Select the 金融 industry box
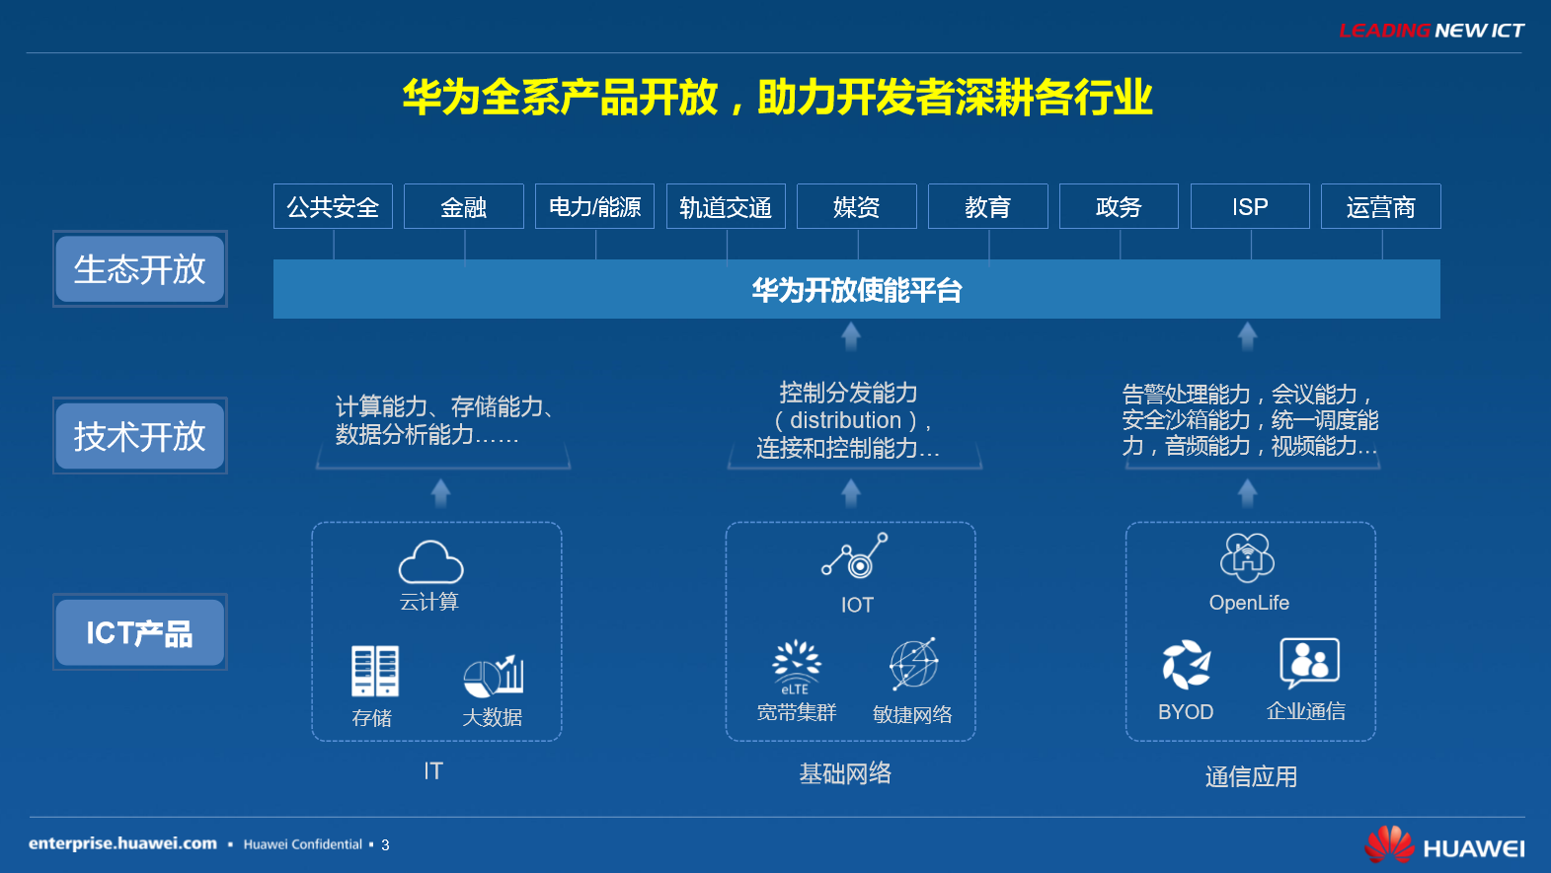This screenshot has width=1551, height=873. [x=464, y=206]
